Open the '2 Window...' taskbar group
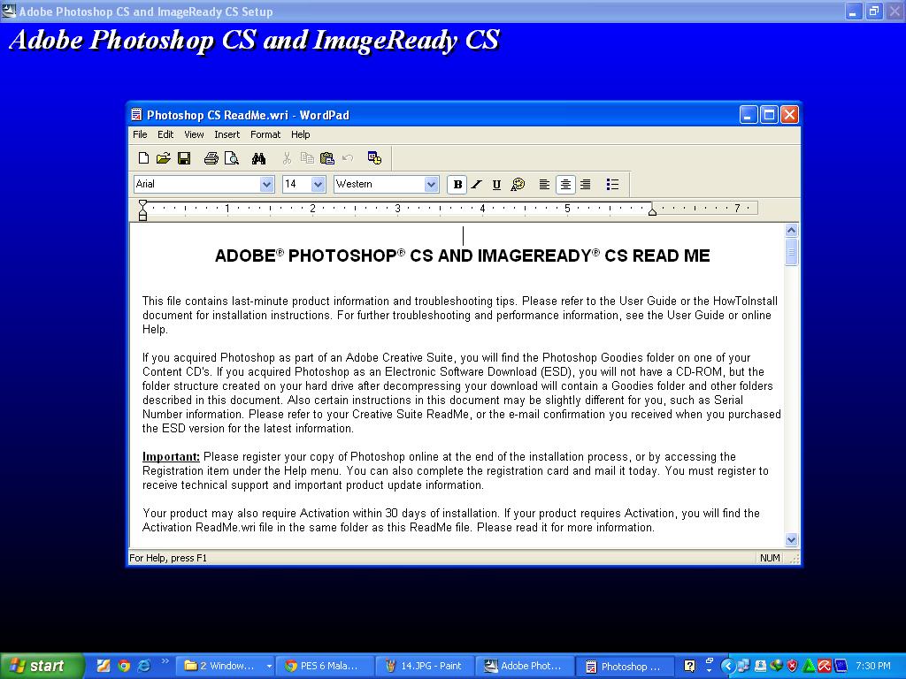This screenshot has height=679, width=906. point(224,666)
